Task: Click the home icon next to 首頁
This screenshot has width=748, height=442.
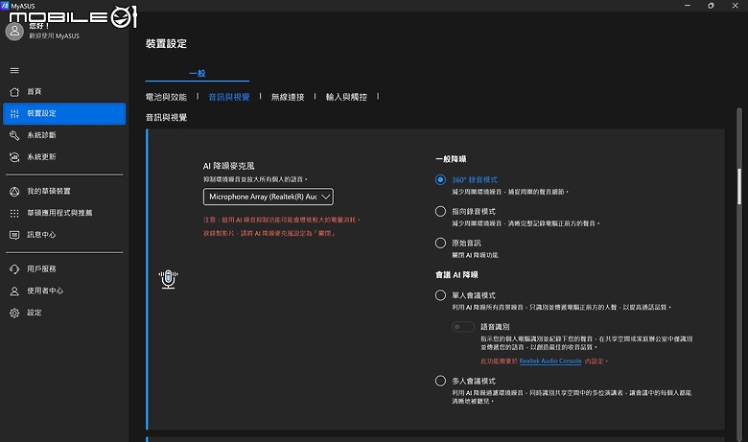Action: (14, 91)
